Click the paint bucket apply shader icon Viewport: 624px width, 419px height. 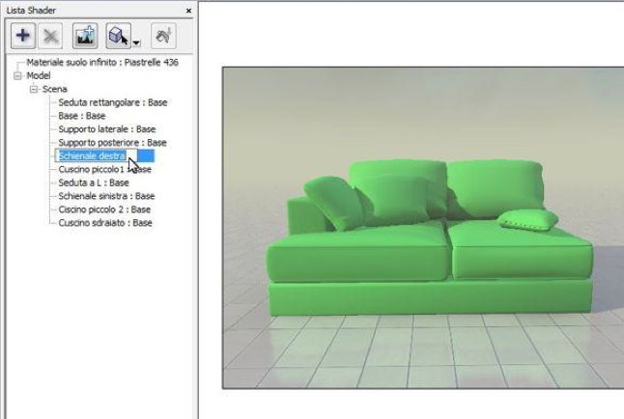(164, 36)
